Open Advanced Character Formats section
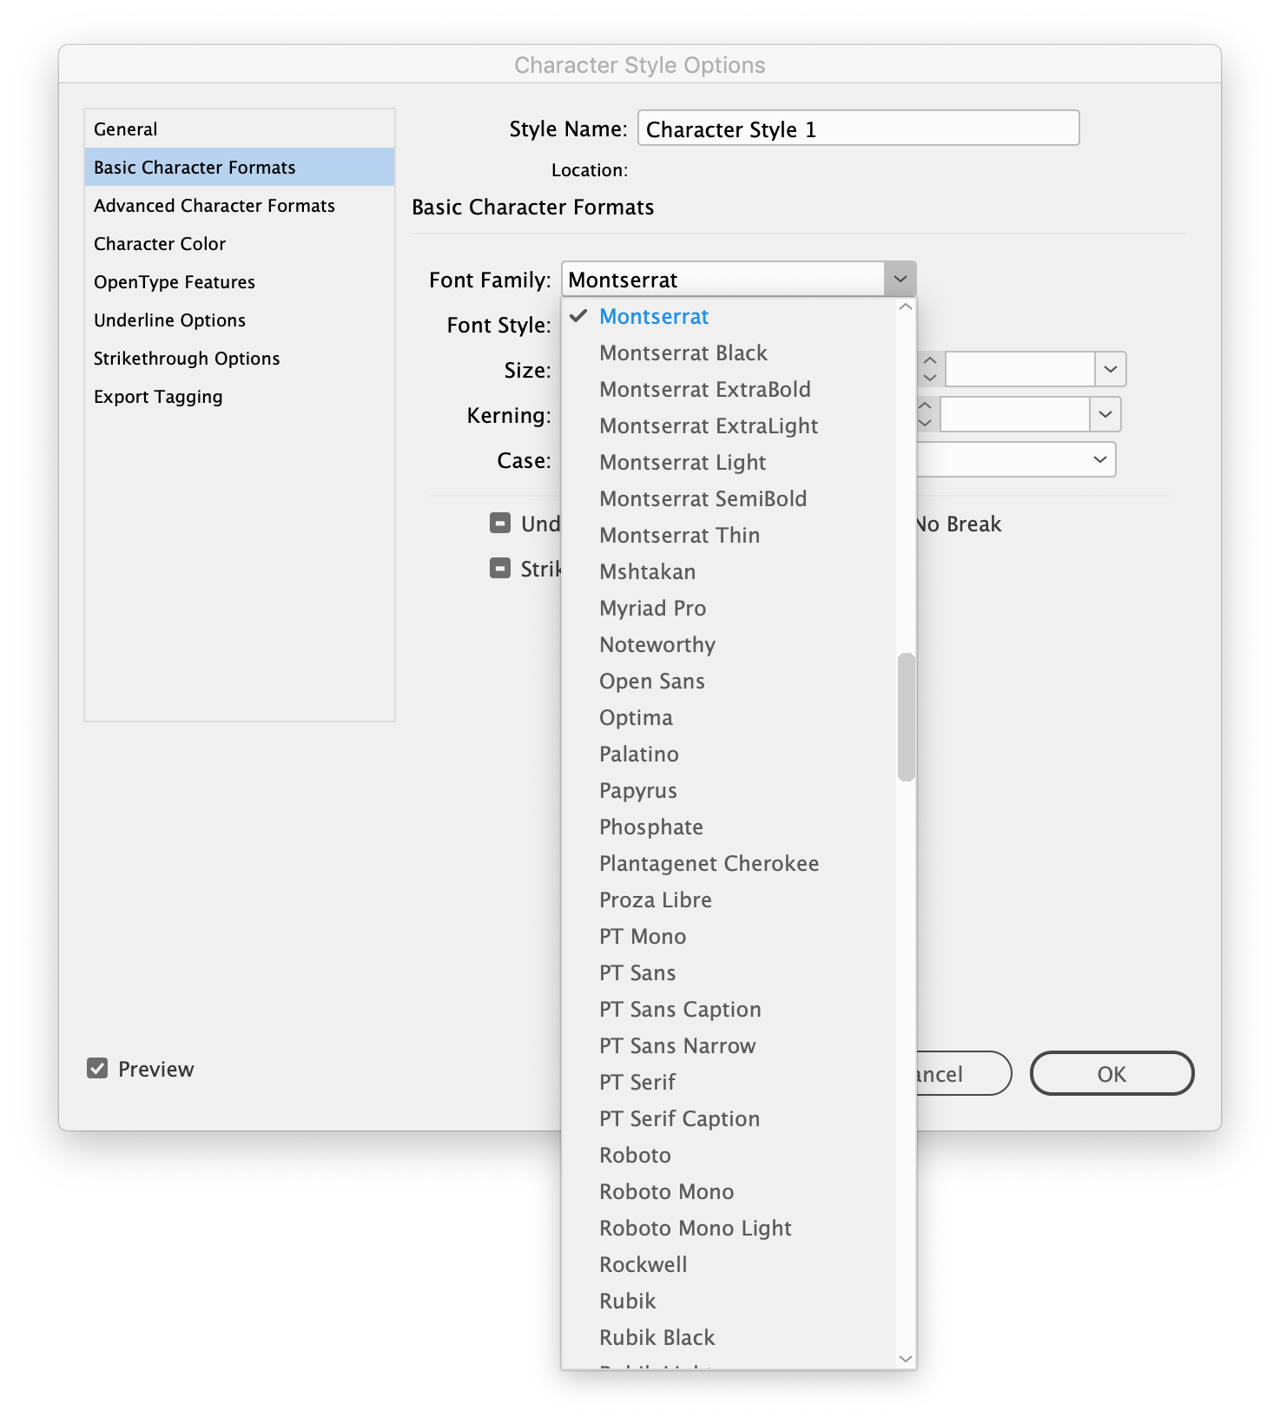 coord(239,206)
